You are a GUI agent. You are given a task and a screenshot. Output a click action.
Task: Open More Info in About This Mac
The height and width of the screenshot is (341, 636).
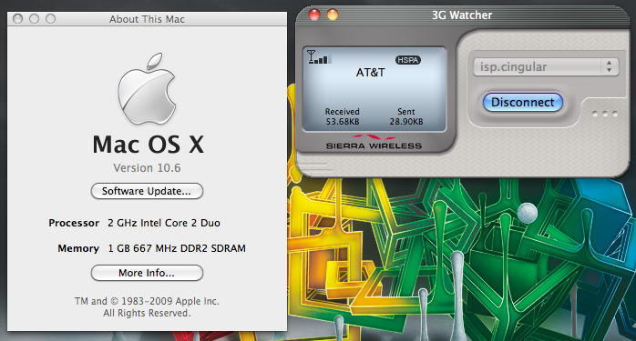[x=147, y=273]
